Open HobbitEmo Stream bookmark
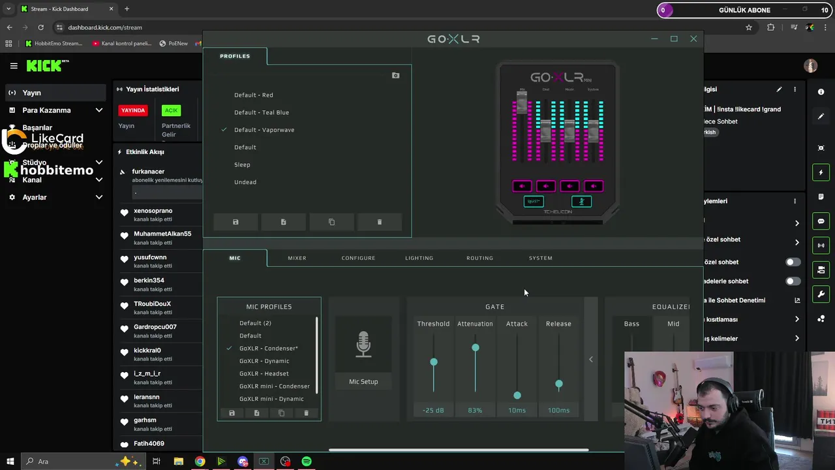This screenshot has height=470, width=835. [53, 44]
